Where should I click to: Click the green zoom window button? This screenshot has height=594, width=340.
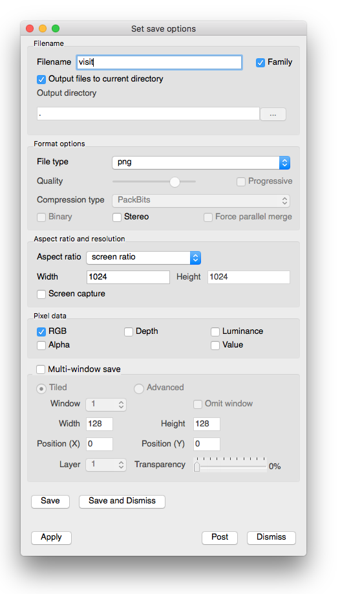click(x=56, y=28)
